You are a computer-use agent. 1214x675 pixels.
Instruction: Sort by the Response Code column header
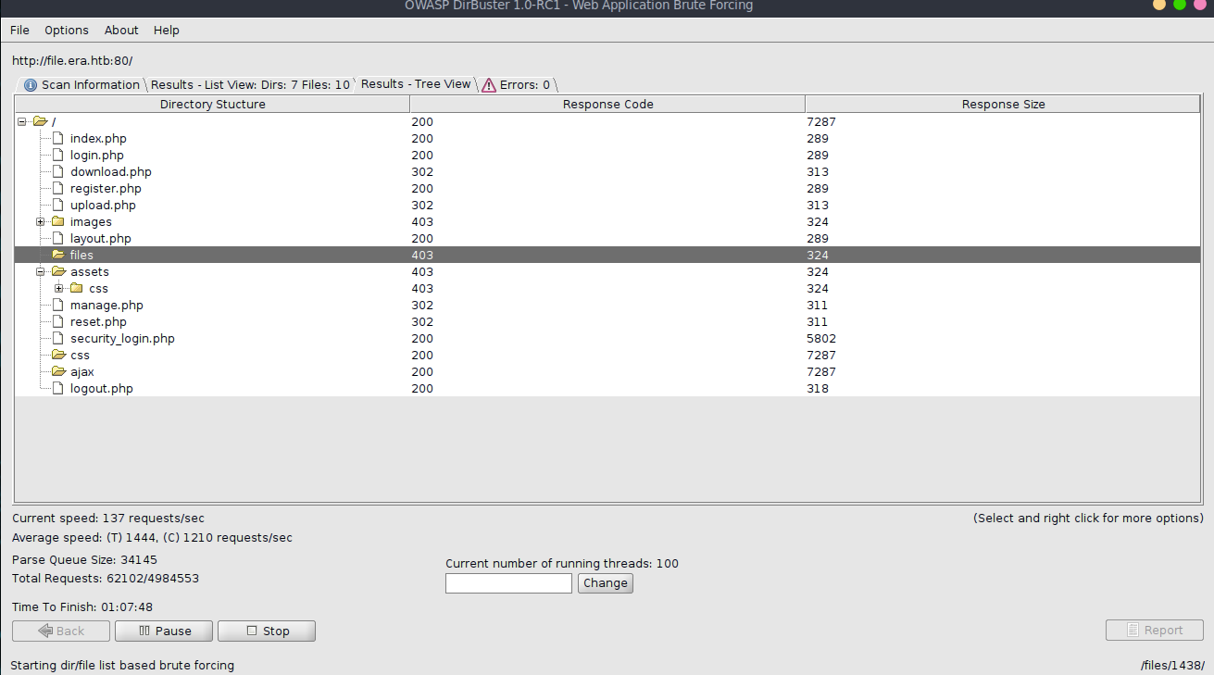coord(607,105)
